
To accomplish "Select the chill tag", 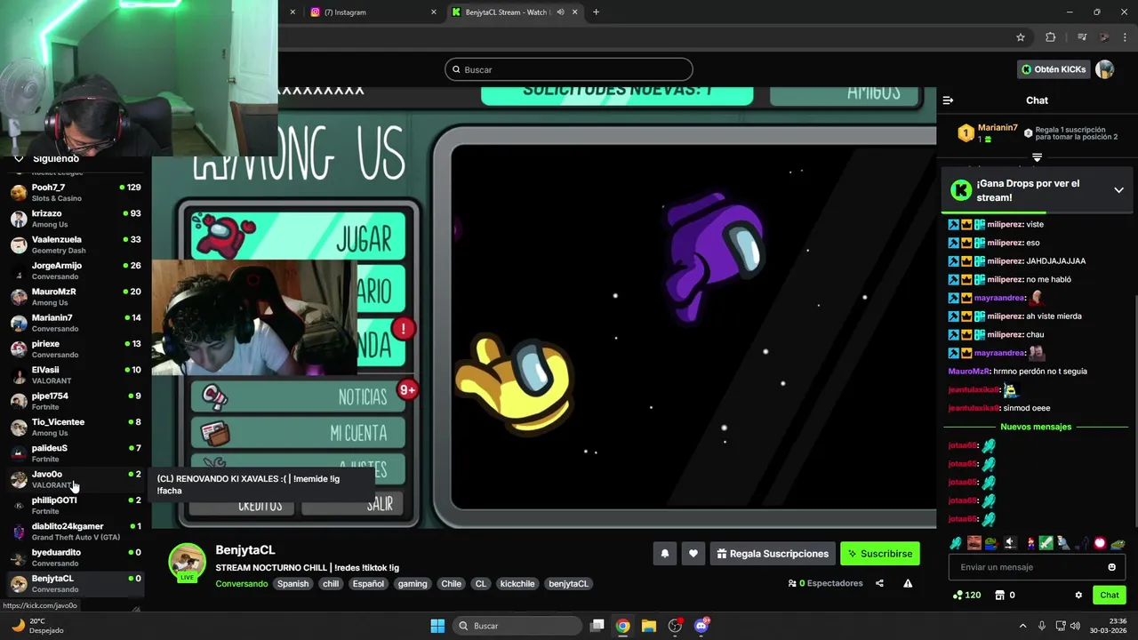I will coord(331,584).
